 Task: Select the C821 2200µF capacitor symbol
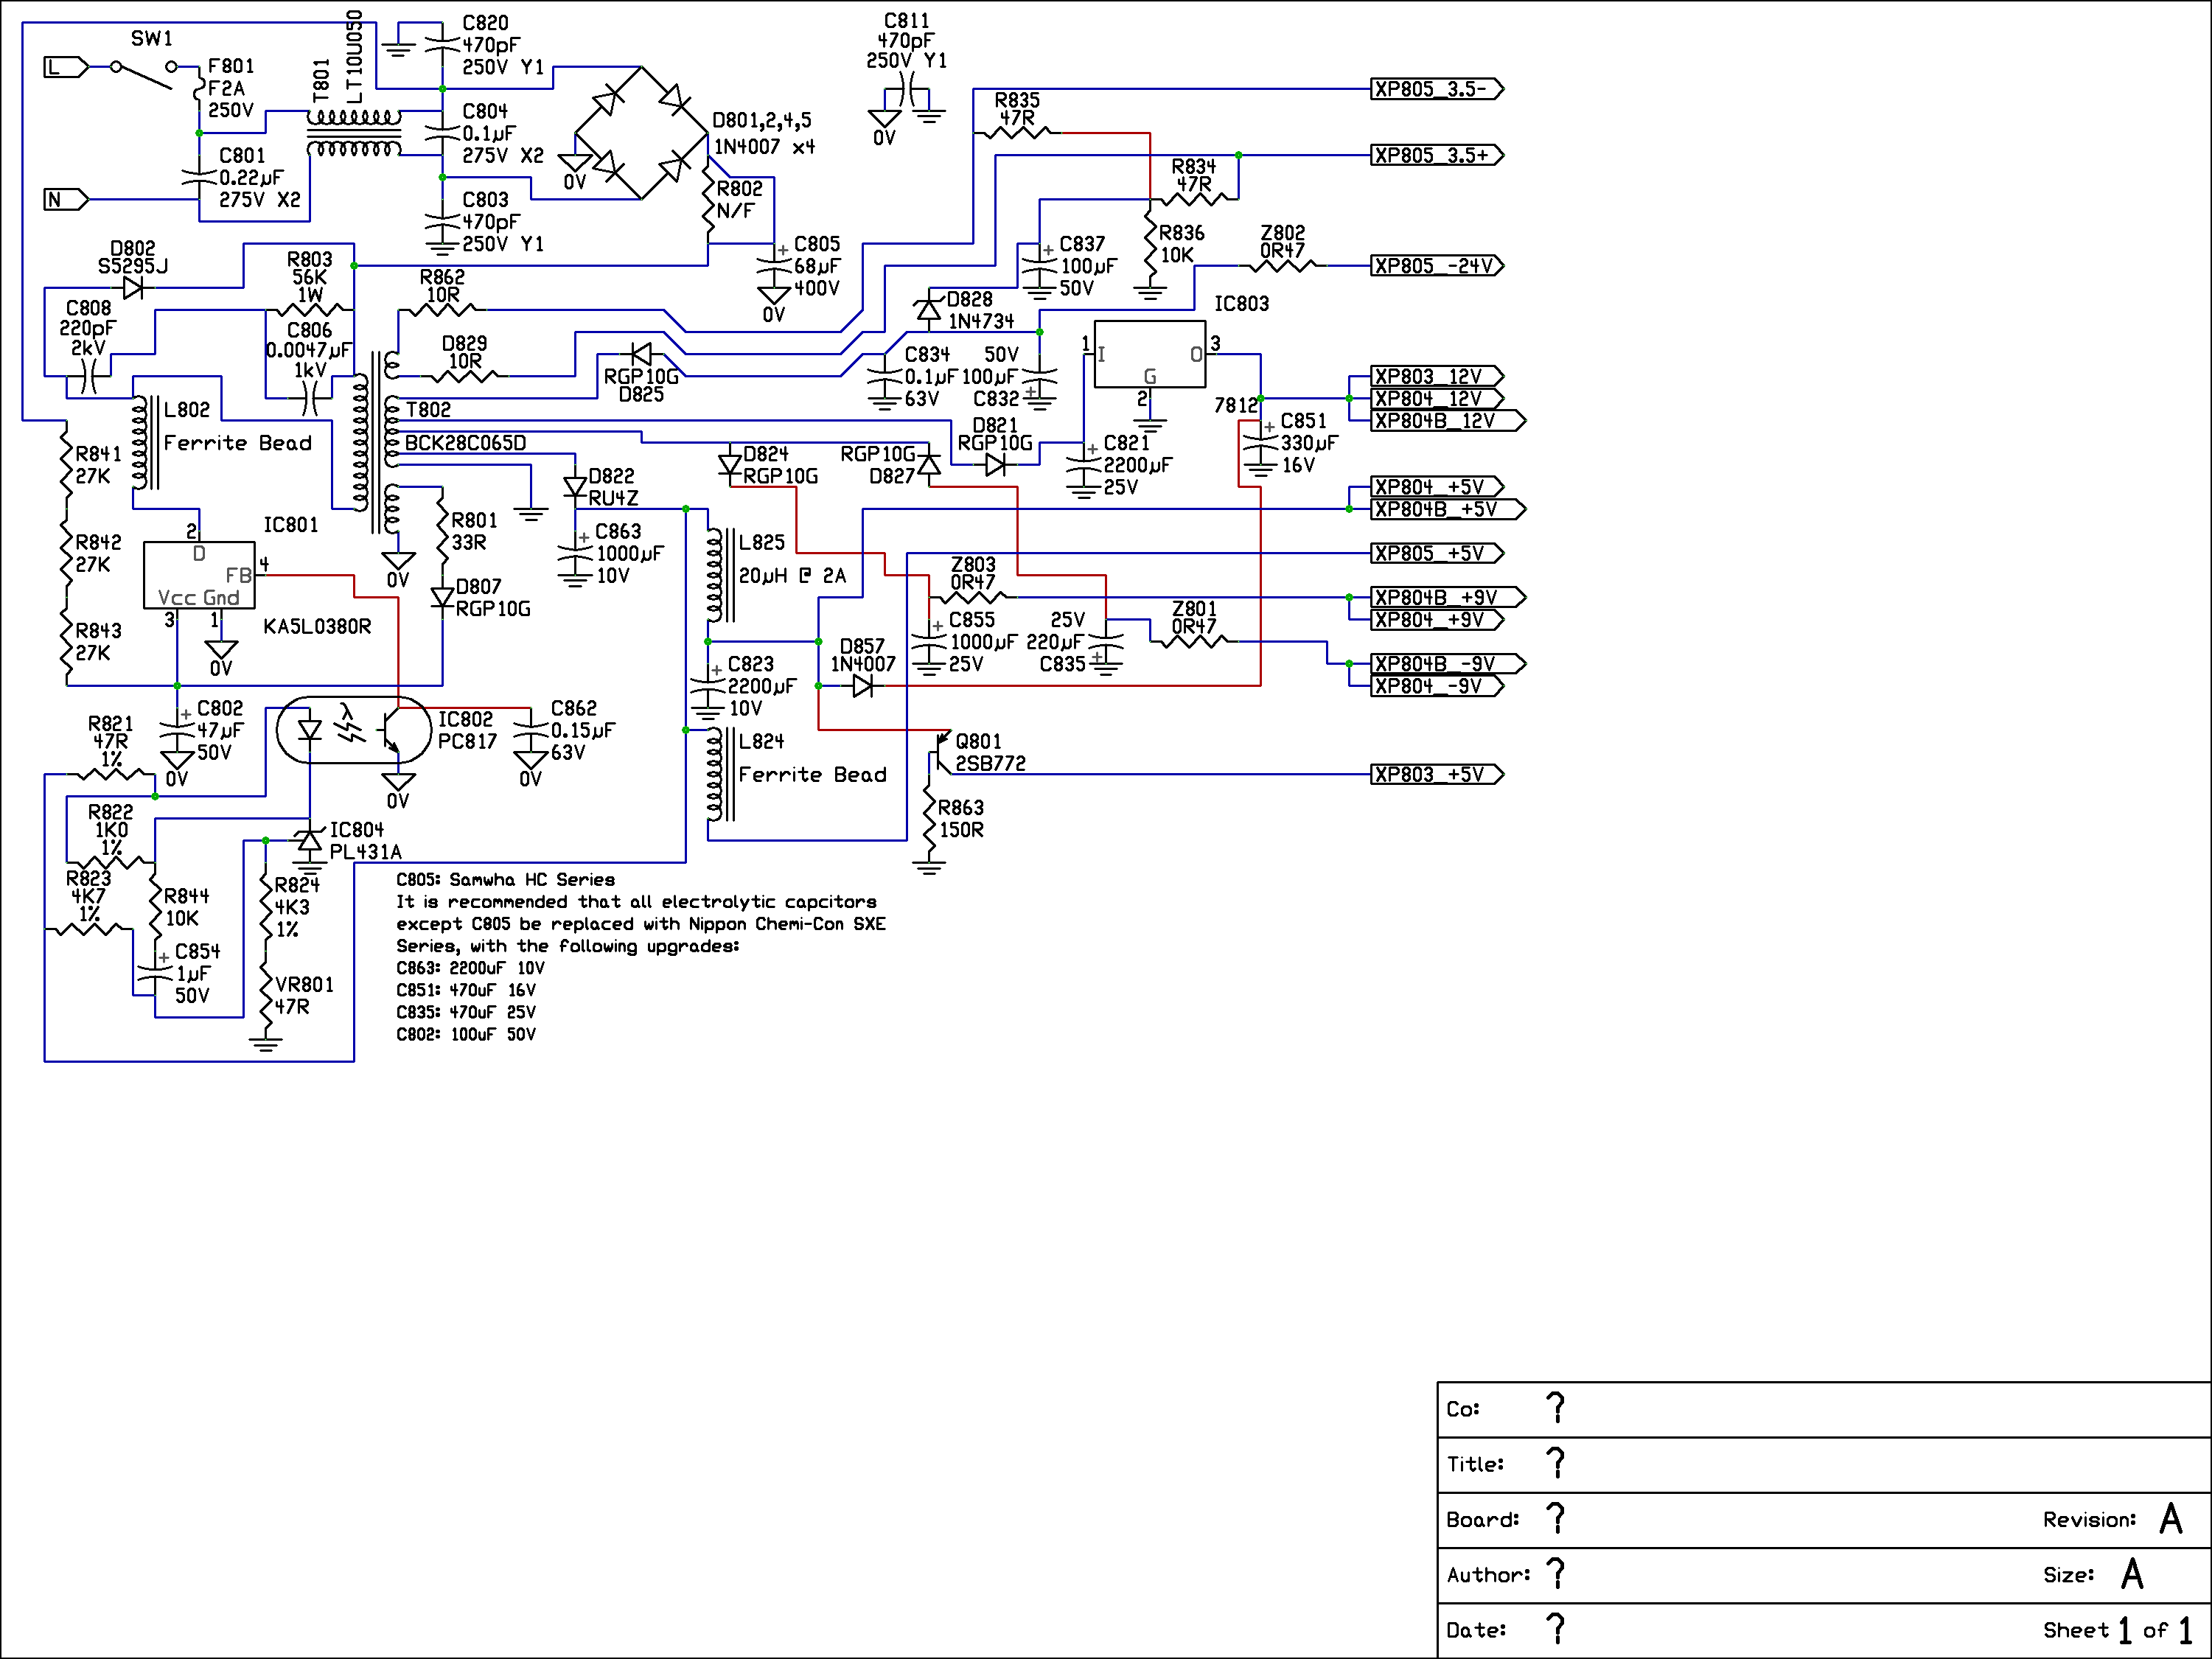click(x=1084, y=465)
